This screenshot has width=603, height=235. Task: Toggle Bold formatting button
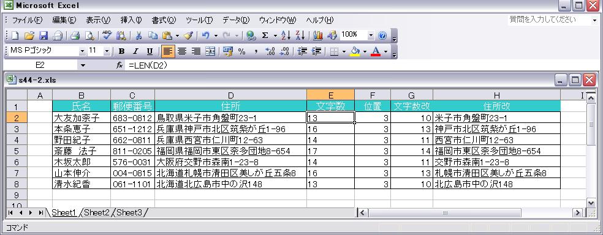[121, 51]
